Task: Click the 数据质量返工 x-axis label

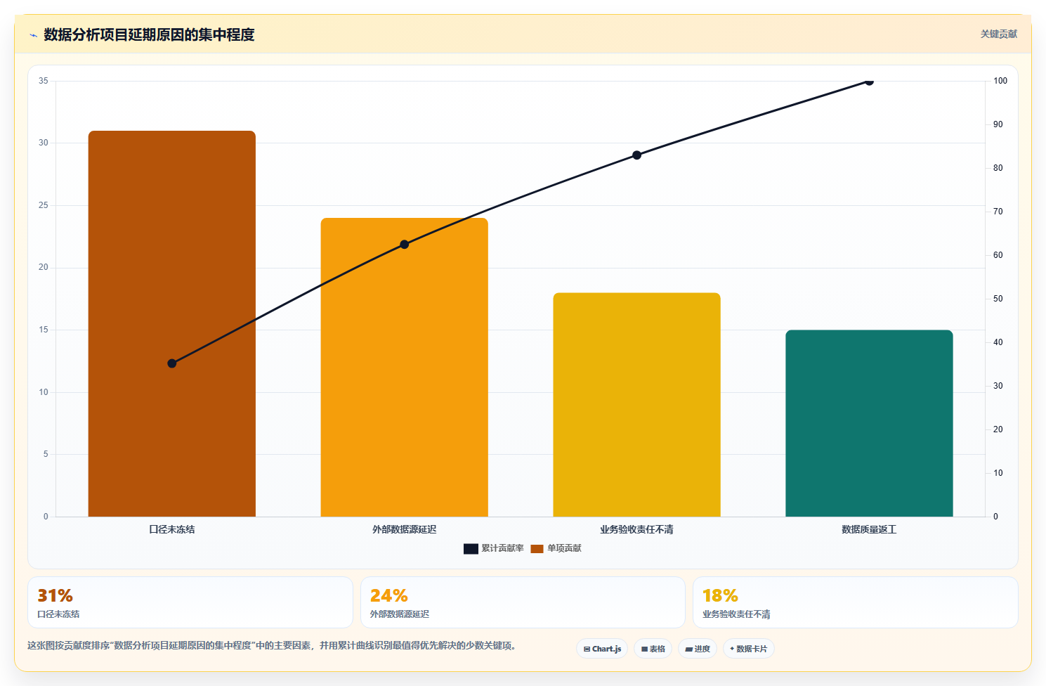Action: [869, 529]
